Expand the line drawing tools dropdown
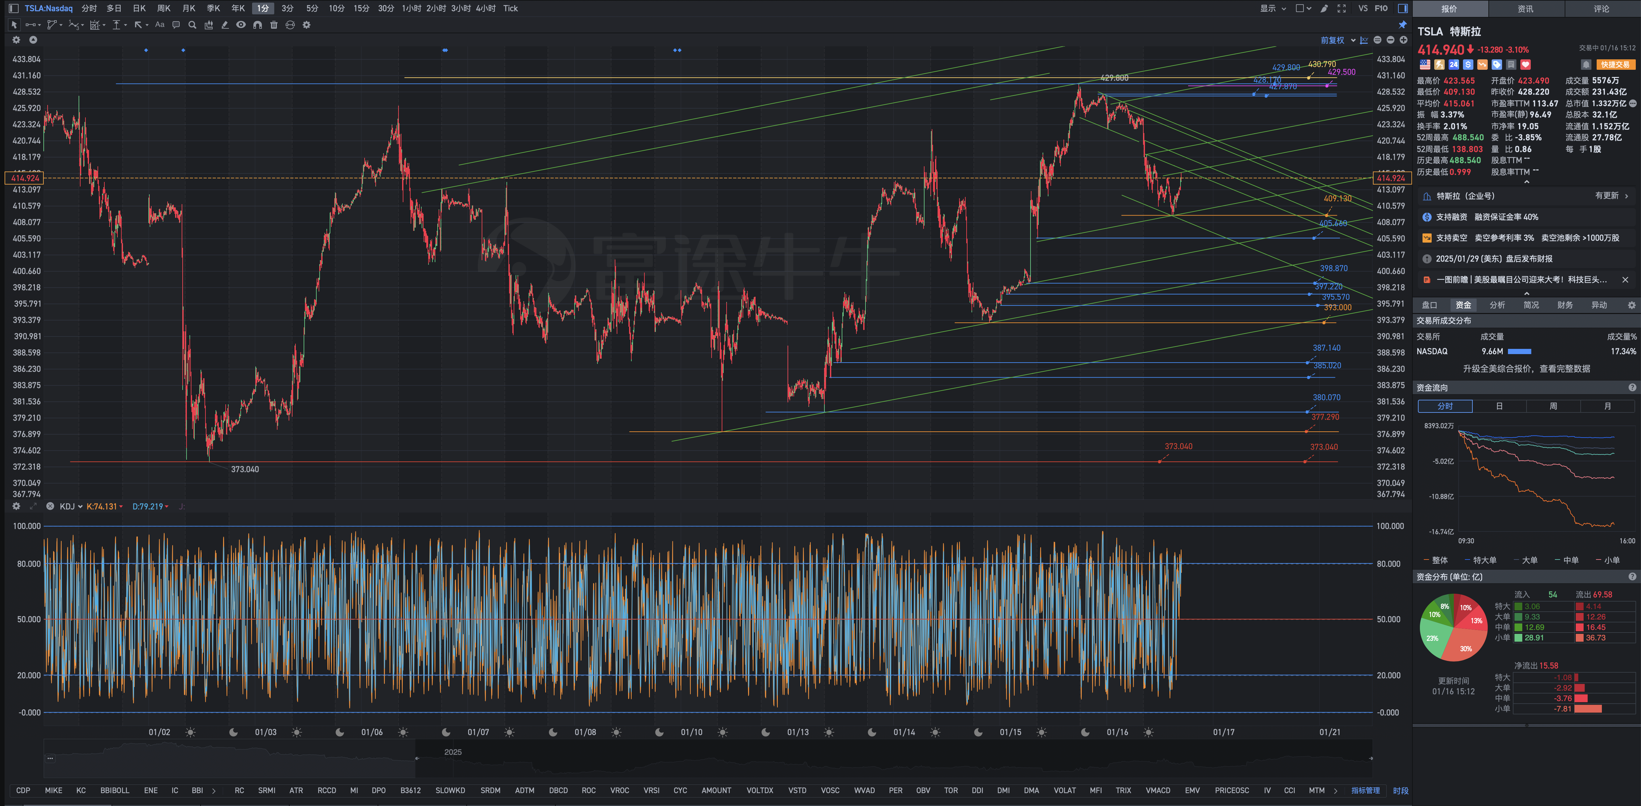This screenshot has width=1641, height=806. click(x=39, y=25)
